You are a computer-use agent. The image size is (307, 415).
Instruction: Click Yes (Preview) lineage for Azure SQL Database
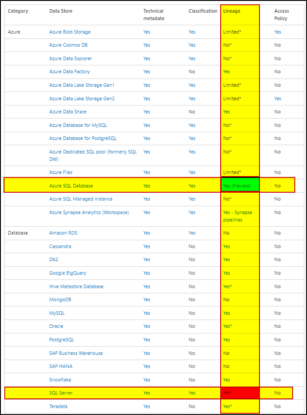coord(237,186)
